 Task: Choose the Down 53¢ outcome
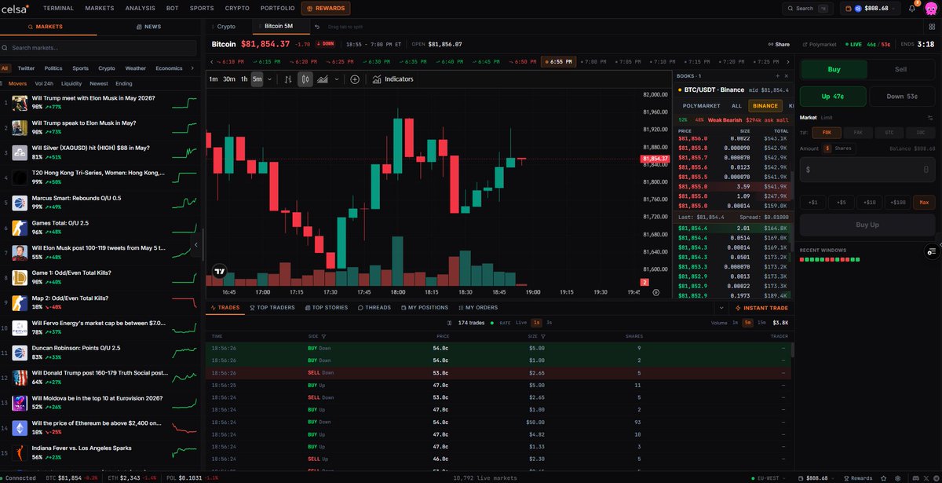click(x=902, y=97)
